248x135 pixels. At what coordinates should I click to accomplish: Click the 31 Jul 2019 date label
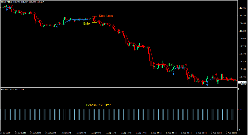point(5,133)
